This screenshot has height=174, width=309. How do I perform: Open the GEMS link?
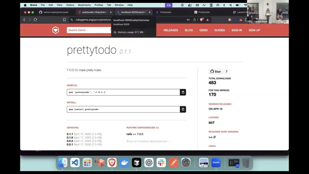[203, 30]
